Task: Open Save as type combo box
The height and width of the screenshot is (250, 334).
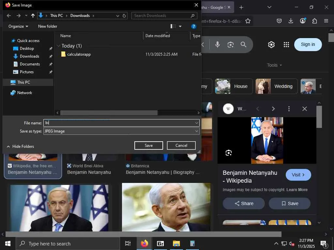Action: pyautogui.click(x=121, y=131)
